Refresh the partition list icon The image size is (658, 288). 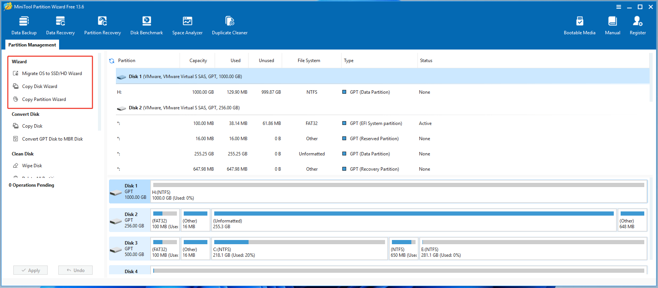[112, 61]
